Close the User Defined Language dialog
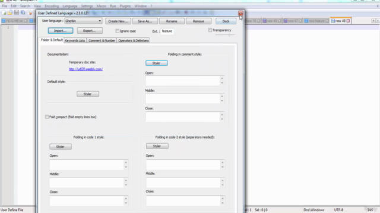 pos(240,13)
